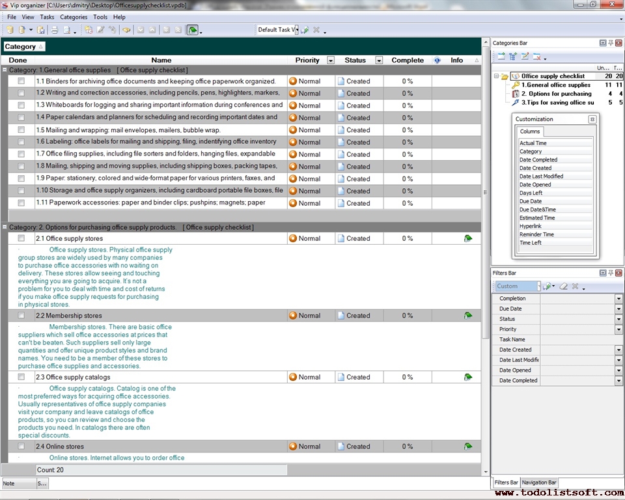
Task: Click the Edit task pencil icon
Action: pyautogui.click(x=101, y=30)
